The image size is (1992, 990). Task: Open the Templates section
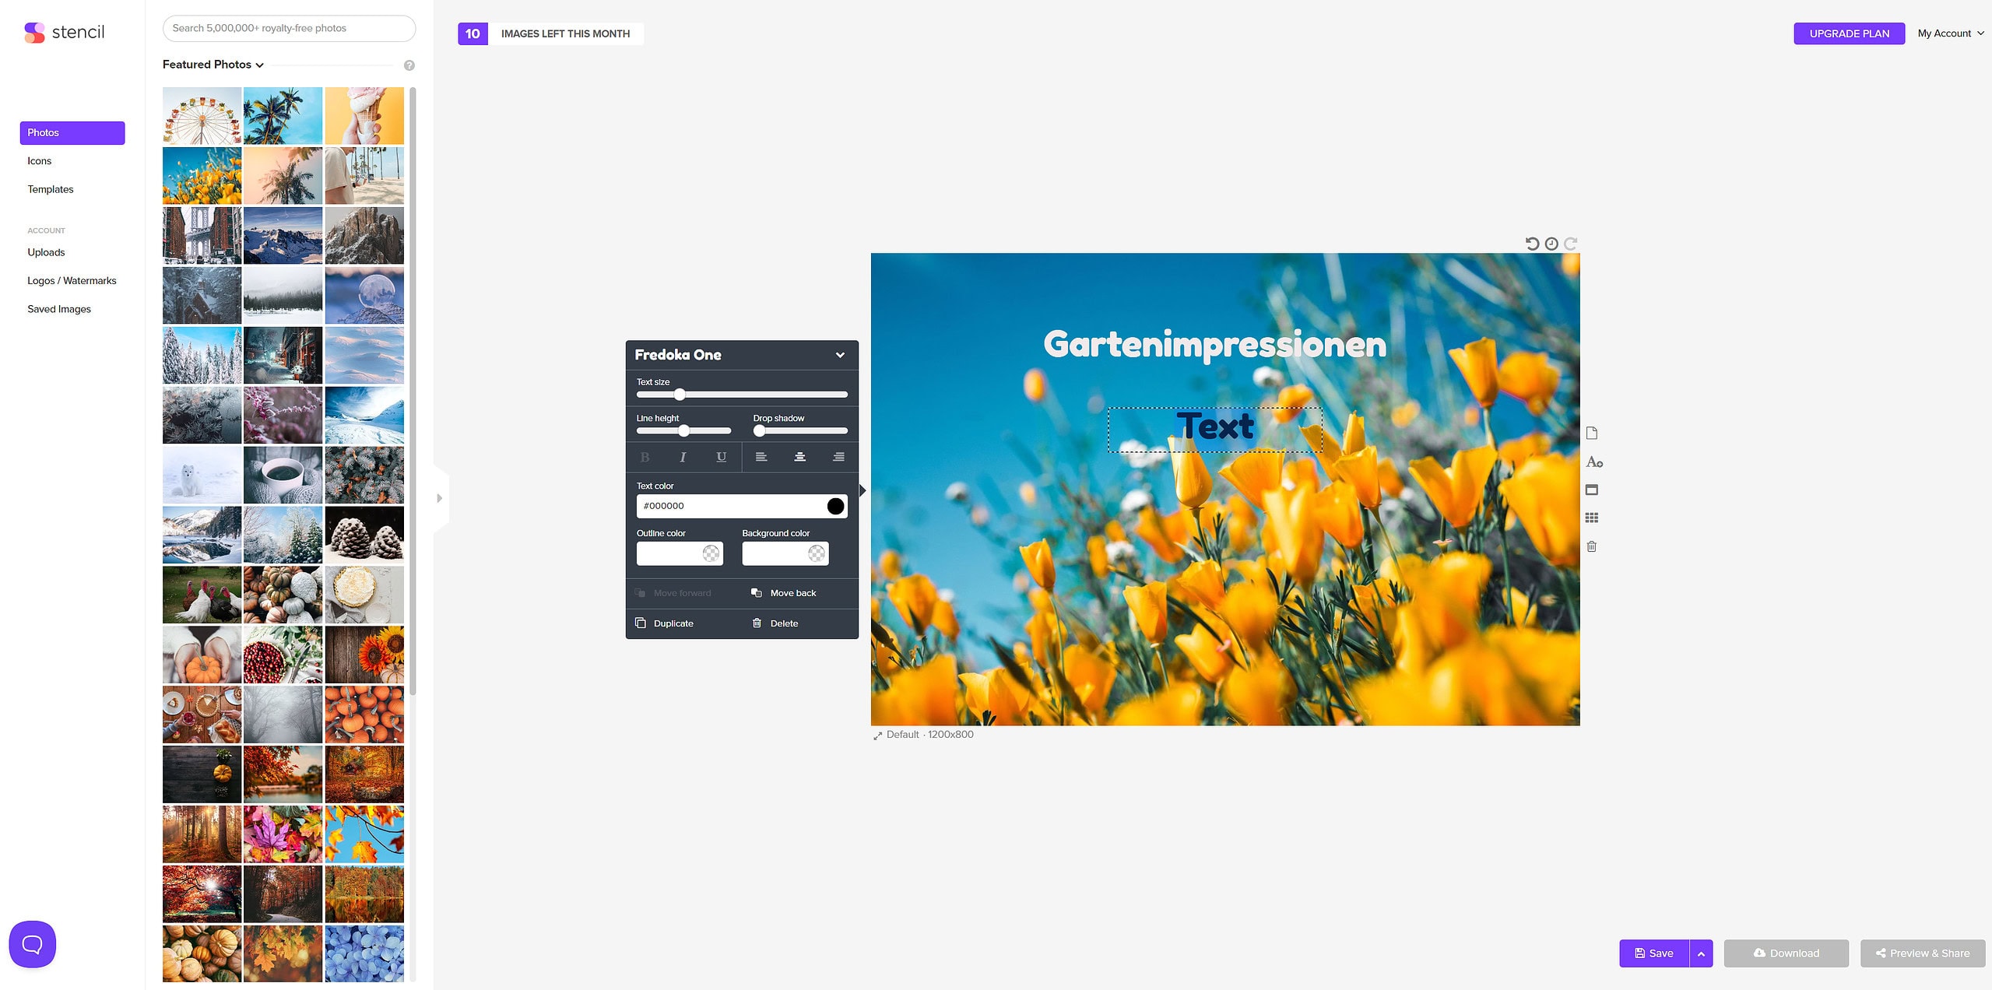coord(51,189)
